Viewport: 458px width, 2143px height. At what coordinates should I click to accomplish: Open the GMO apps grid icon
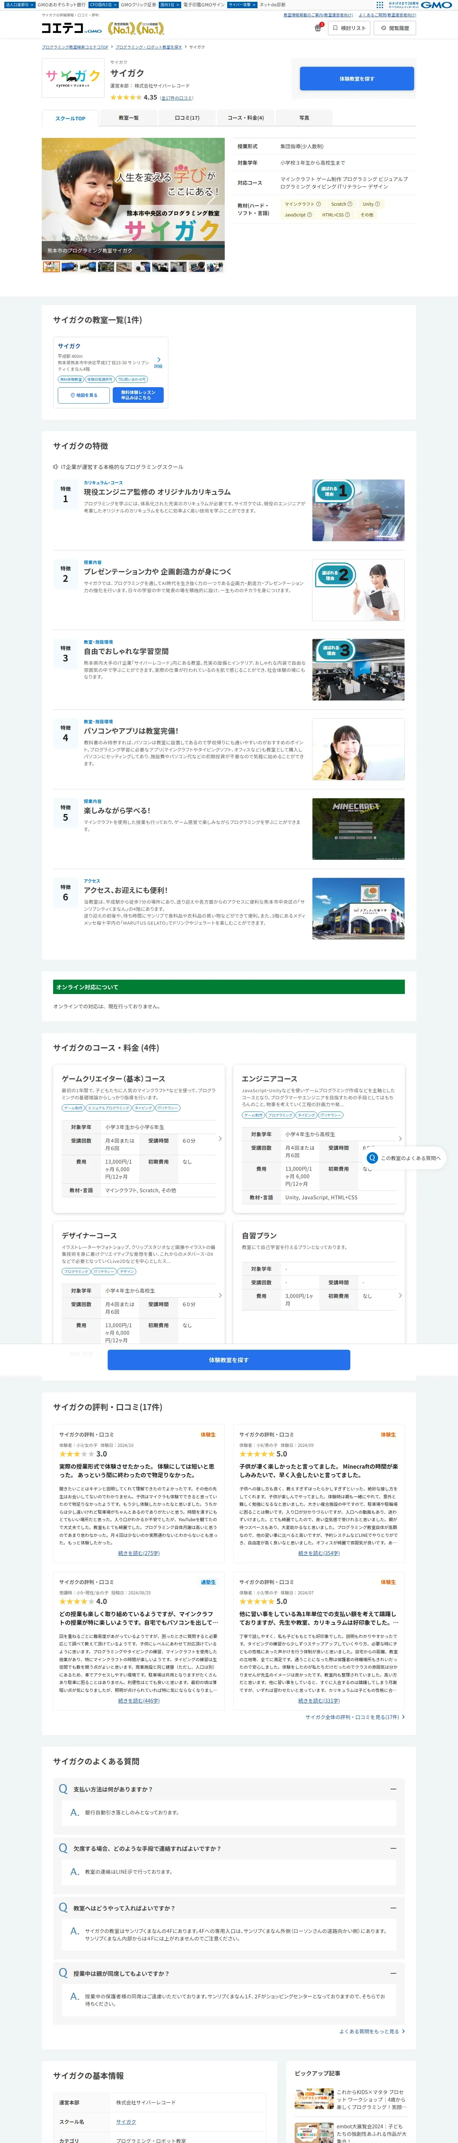pos(380,5)
